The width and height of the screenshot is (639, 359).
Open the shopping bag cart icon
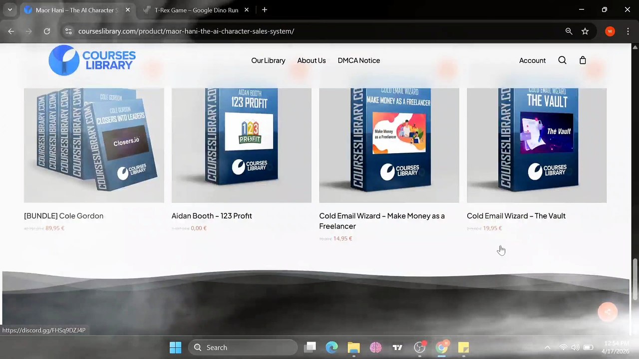583,60
